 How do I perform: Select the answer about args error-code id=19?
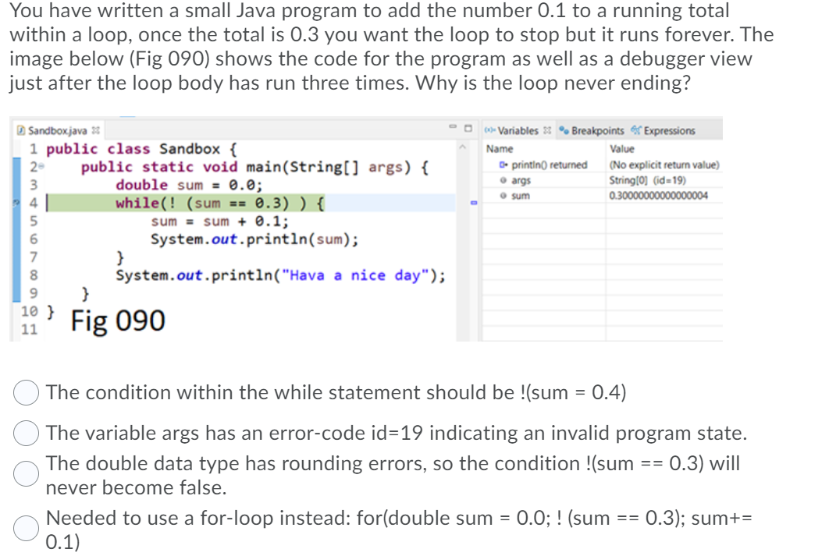tap(26, 432)
